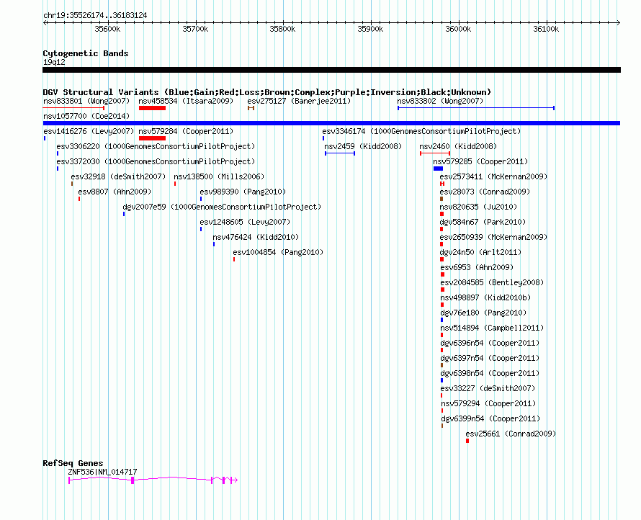Open esv1248605 (Levy2007) variant
This screenshot has height=520, width=641.
point(245,222)
